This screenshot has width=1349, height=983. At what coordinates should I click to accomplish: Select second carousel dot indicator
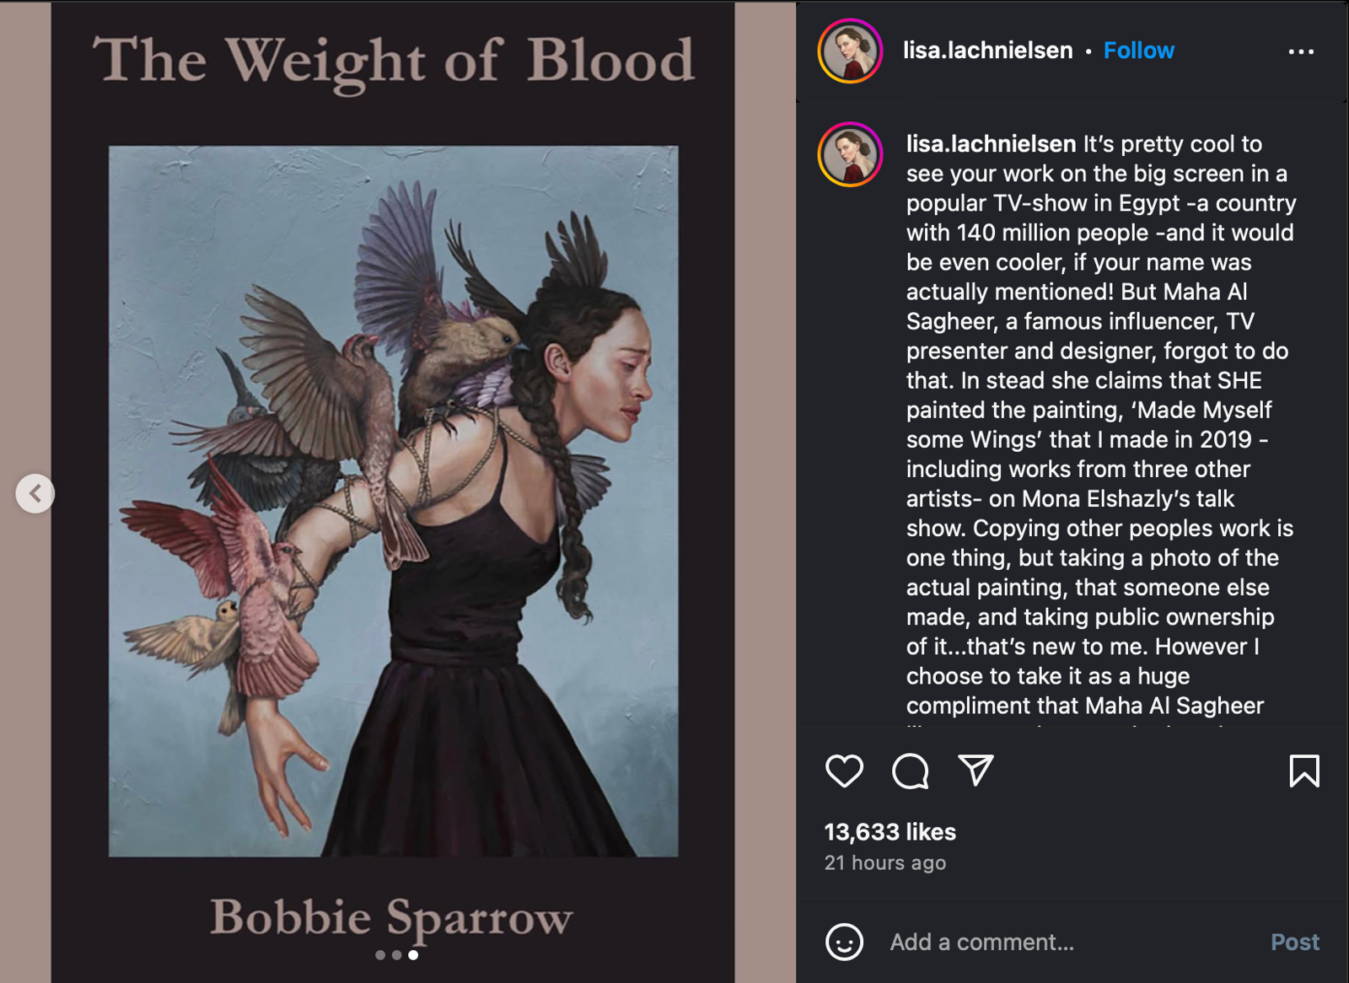pos(396,955)
